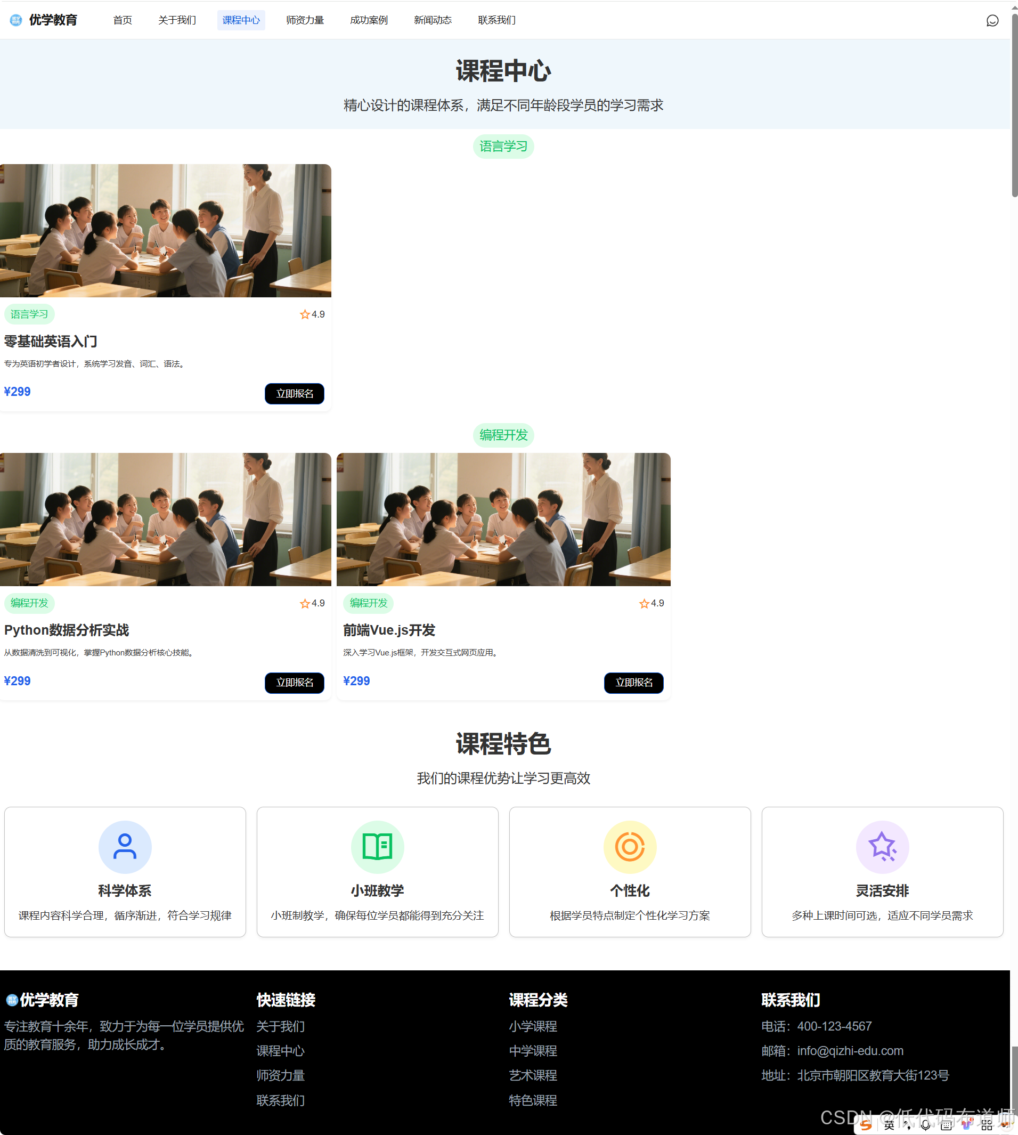The height and width of the screenshot is (1135, 1018).
Task: Click the IME microphone voice input icon
Action: point(926,1125)
